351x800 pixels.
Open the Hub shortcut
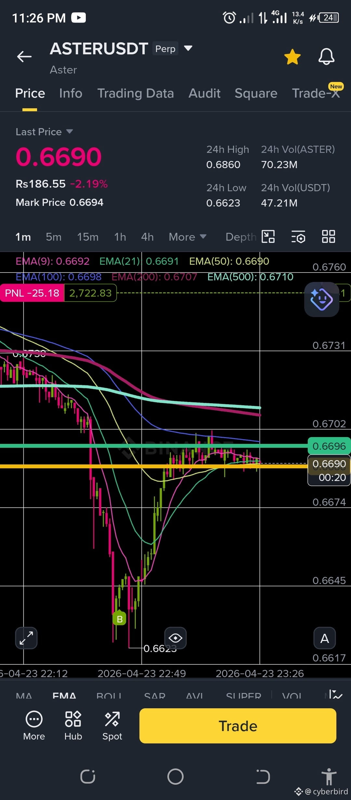click(73, 726)
